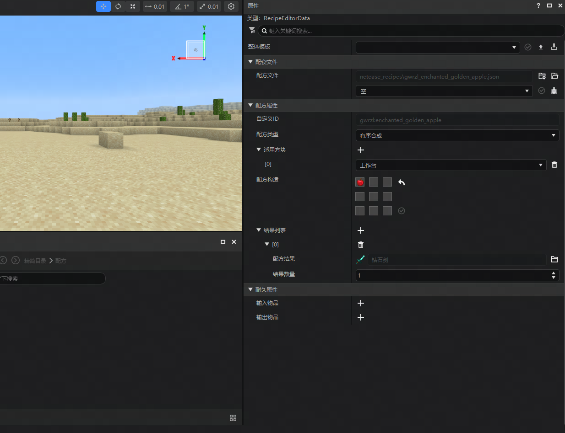Focus the resource panel search box
The width and height of the screenshot is (565, 433).
[52, 278]
